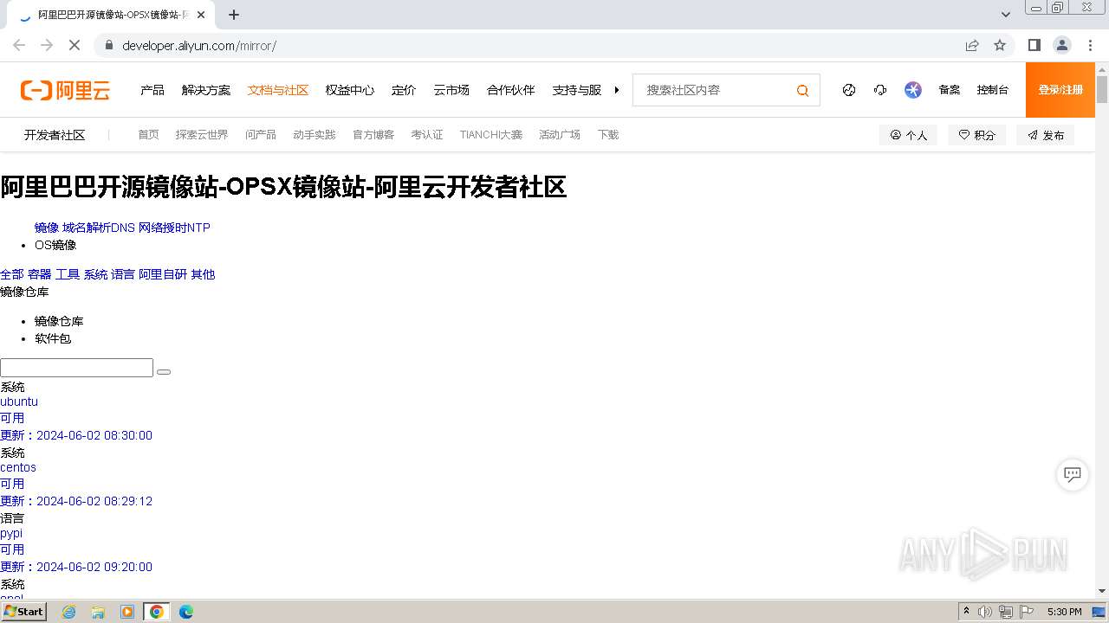Click the browser forward arrow
Screen dimensions: 1109x623
pyautogui.click(x=47, y=45)
